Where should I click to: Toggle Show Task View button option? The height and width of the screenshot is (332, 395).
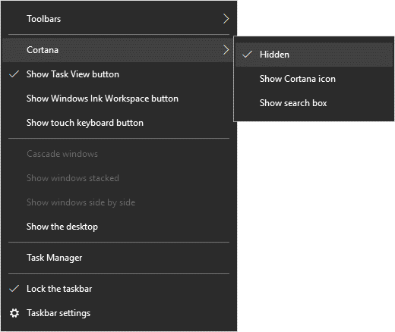(x=118, y=74)
